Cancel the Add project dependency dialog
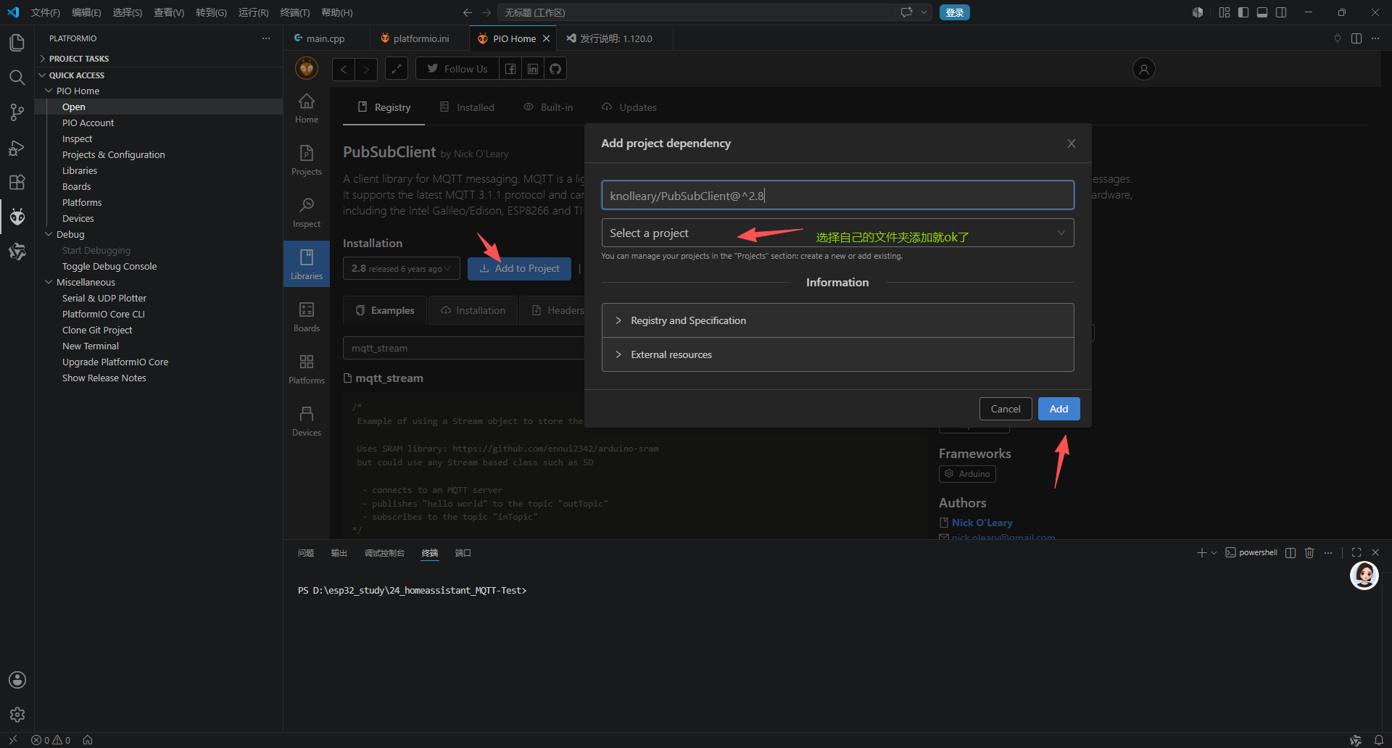This screenshot has height=748, width=1392. pos(1006,409)
